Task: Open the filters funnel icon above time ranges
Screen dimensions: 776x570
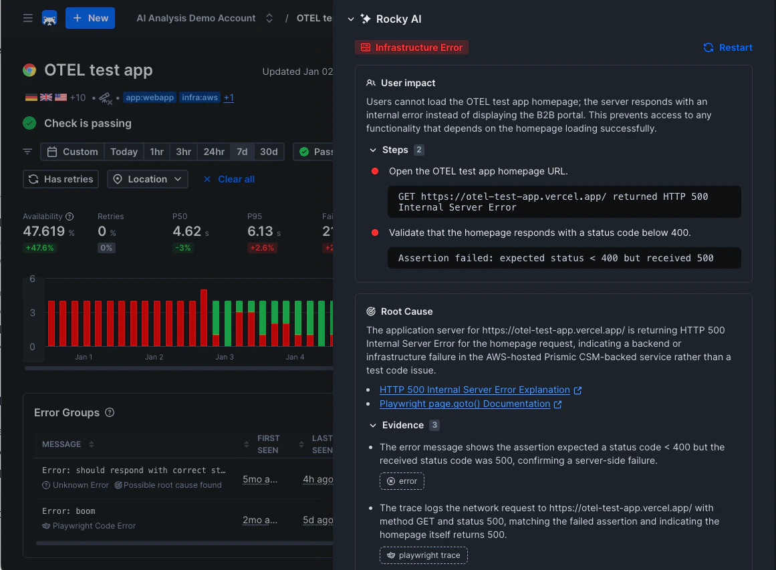Action: click(27, 151)
